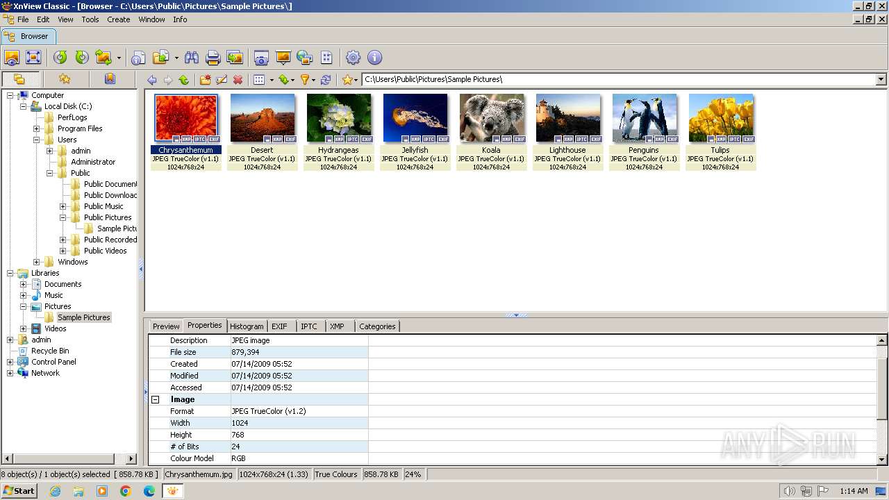Delete the selected file red X
Viewport: 889px width, 500px height.
pos(238,80)
